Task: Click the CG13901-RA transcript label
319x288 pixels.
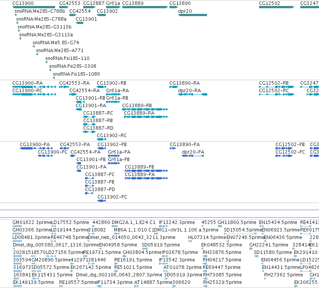Action: (91, 106)
